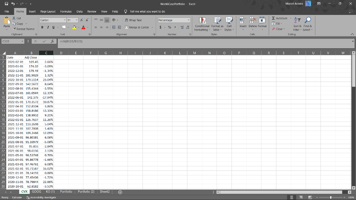Toggle Bold formatting
356x200 pixels.
[x=42, y=27]
